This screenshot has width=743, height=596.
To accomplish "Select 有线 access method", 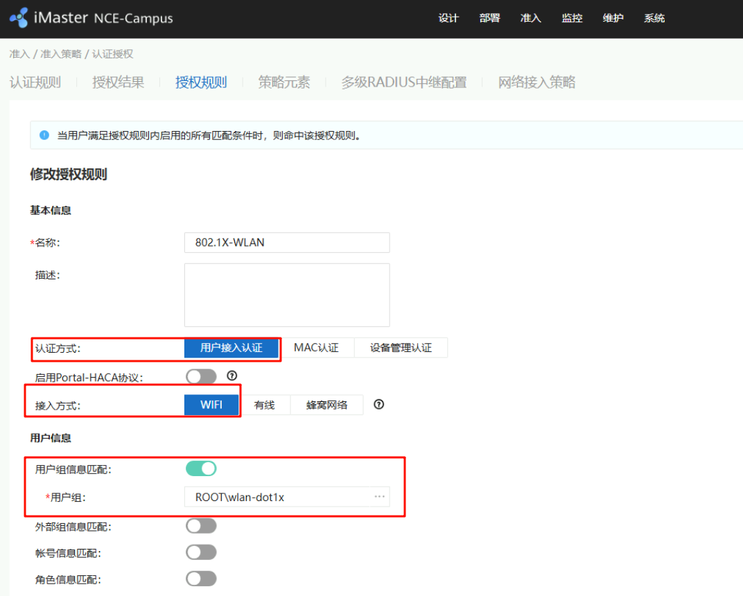I will coord(264,405).
